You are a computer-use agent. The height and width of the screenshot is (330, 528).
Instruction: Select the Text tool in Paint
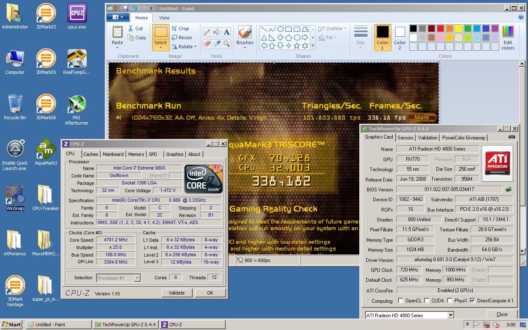(226, 32)
